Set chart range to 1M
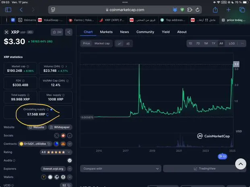Screen dimensions: 250x187 [206, 43]
